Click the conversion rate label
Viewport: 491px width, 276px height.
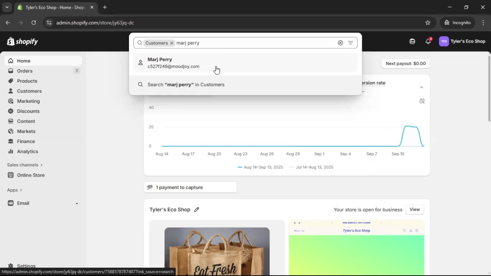point(374,83)
